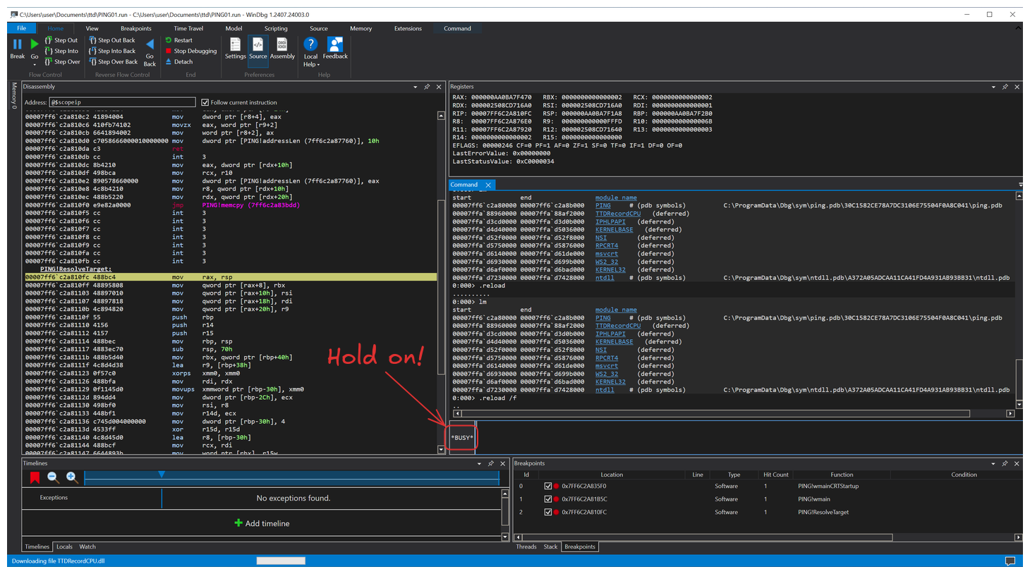
Task: Pin the Registers panel
Action: 1005,87
